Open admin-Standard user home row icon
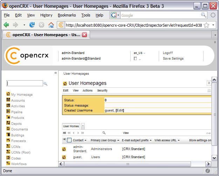The height and width of the screenshot is (176, 219). (64, 149)
